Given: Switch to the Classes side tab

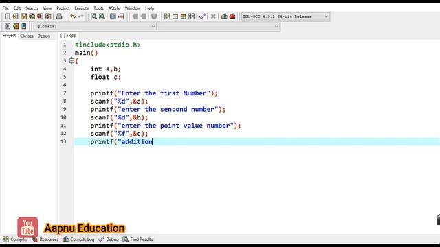Looking at the screenshot, I should coord(27,36).
